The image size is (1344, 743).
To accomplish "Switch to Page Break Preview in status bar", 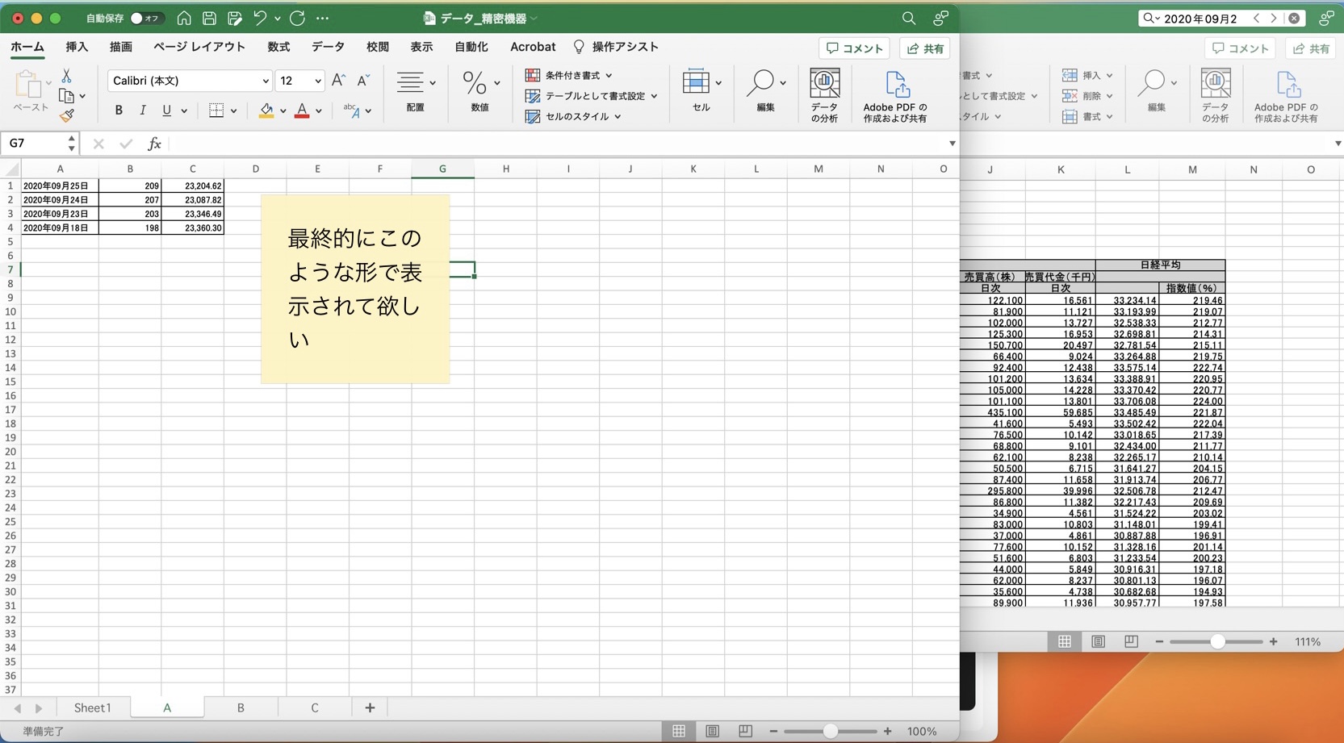I will coord(745,731).
